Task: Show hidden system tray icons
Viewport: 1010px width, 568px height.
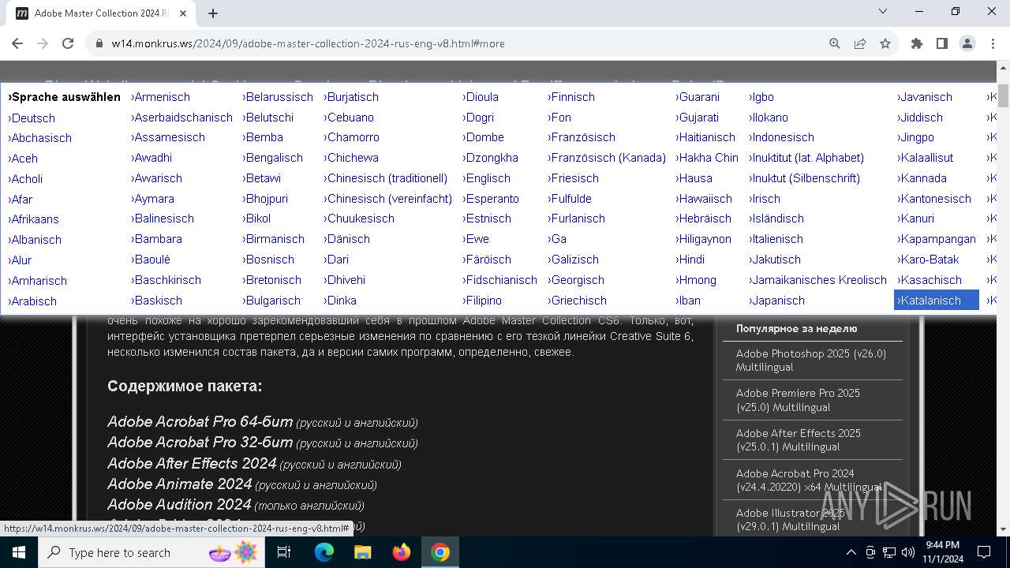Action: (851, 552)
